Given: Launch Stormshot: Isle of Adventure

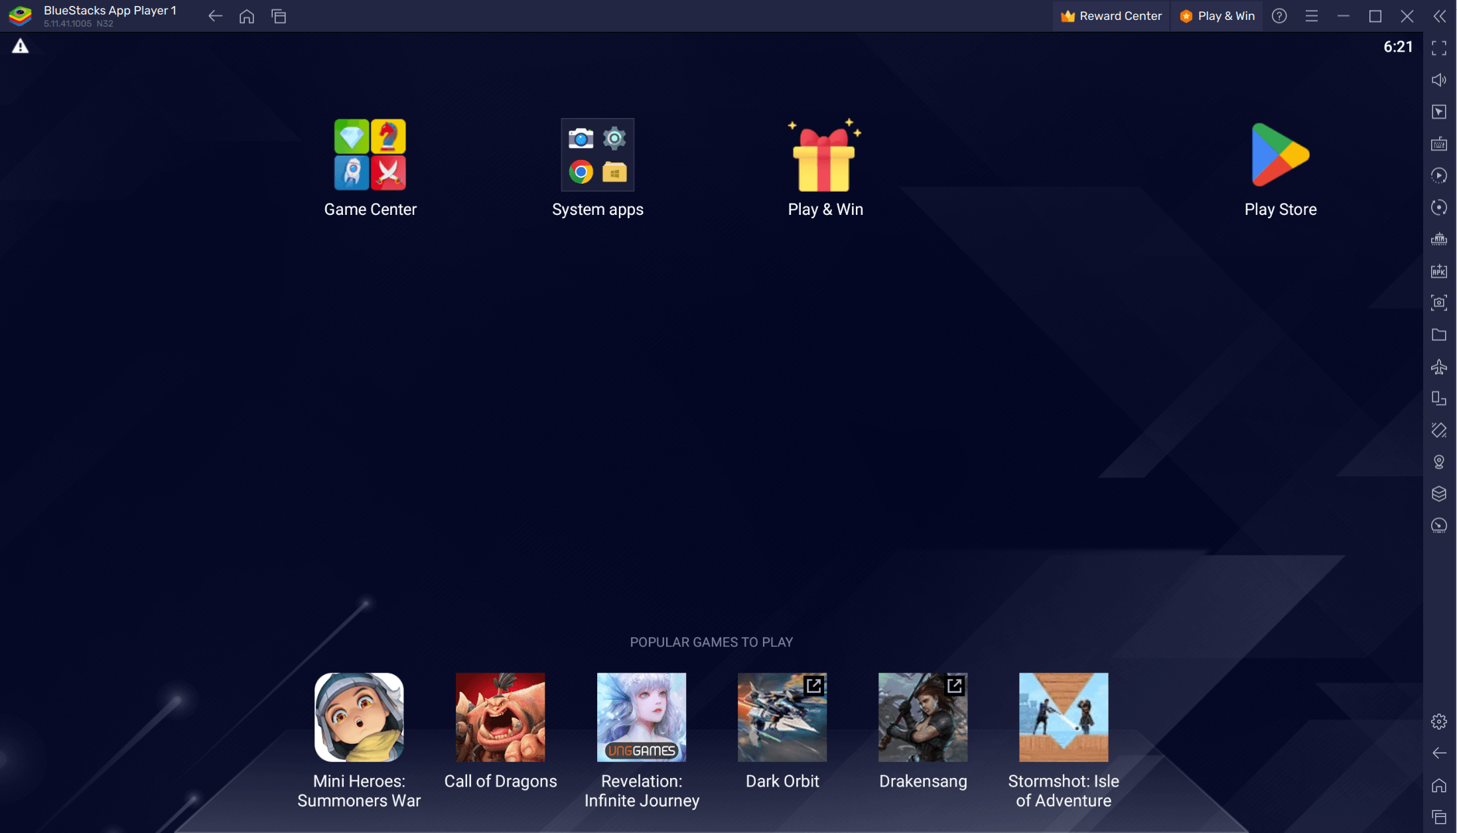Looking at the screenshot, I should click(1064, 717).
